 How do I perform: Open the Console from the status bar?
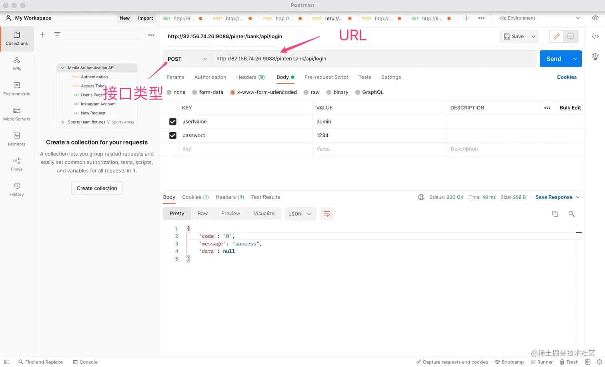coord(85,362)
